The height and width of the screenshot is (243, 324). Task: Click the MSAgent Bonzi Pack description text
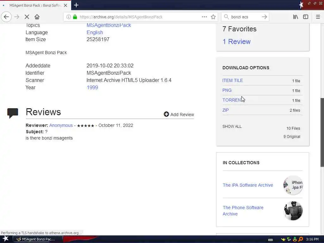(x=46, y=53)
